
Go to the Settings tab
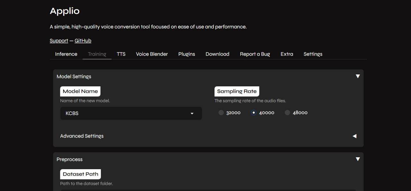tap(313, 54)
